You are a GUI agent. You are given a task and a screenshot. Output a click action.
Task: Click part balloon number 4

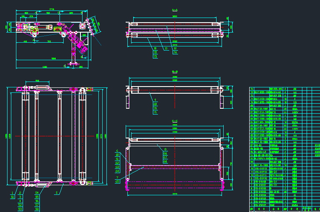[x=20, y=201]
